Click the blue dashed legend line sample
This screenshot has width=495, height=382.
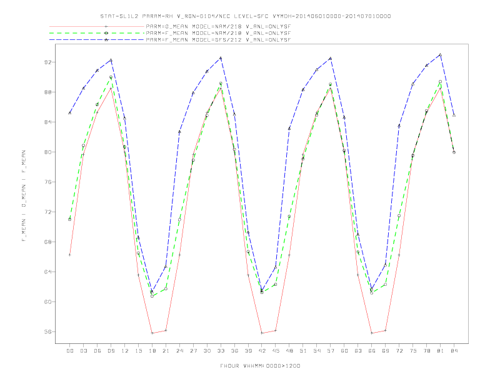click(97, 40)
